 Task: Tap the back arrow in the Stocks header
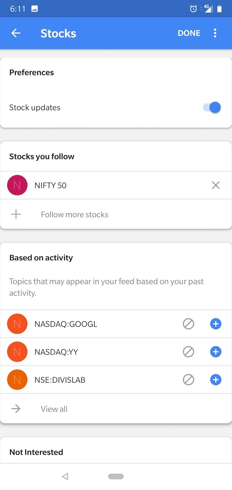click(16, 33)
